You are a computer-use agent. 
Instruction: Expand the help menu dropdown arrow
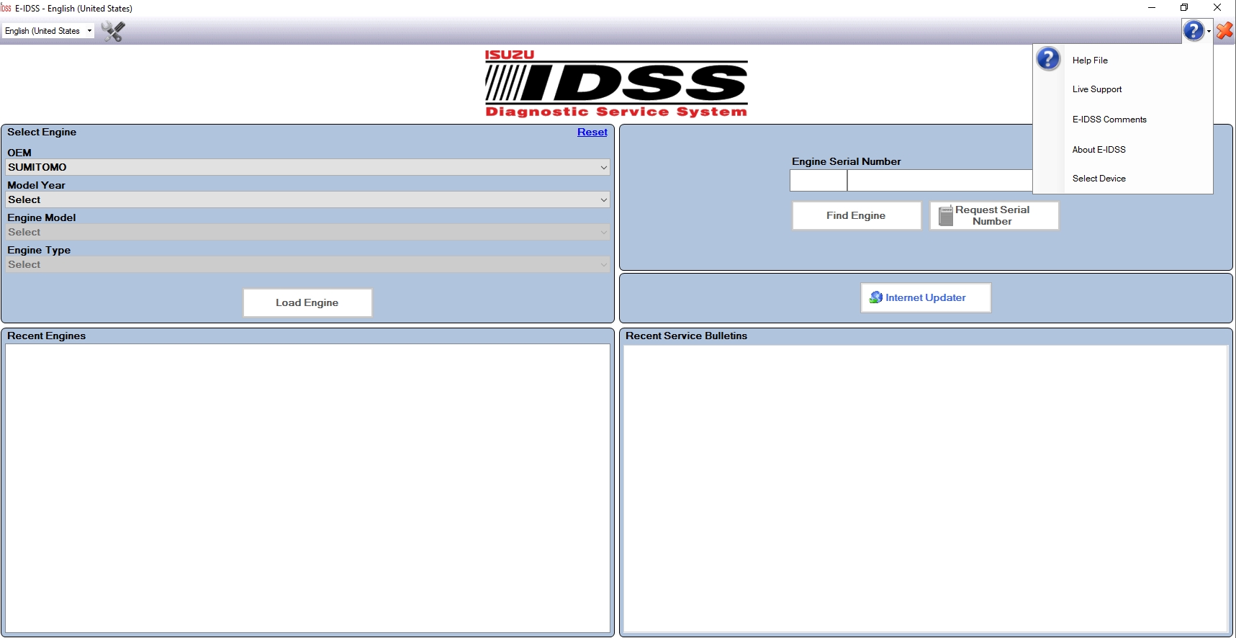(x=1209, y=31)
